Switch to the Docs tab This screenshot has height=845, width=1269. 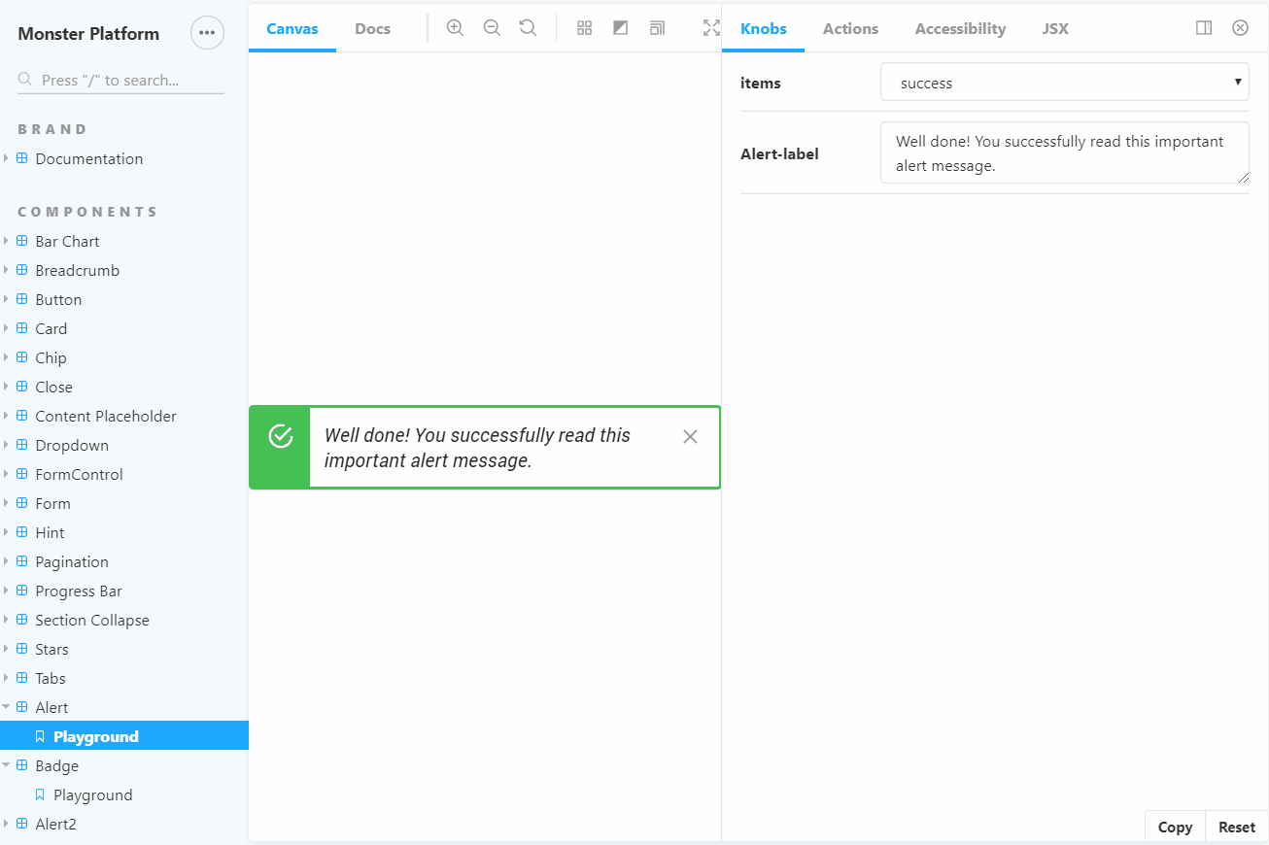372,28
